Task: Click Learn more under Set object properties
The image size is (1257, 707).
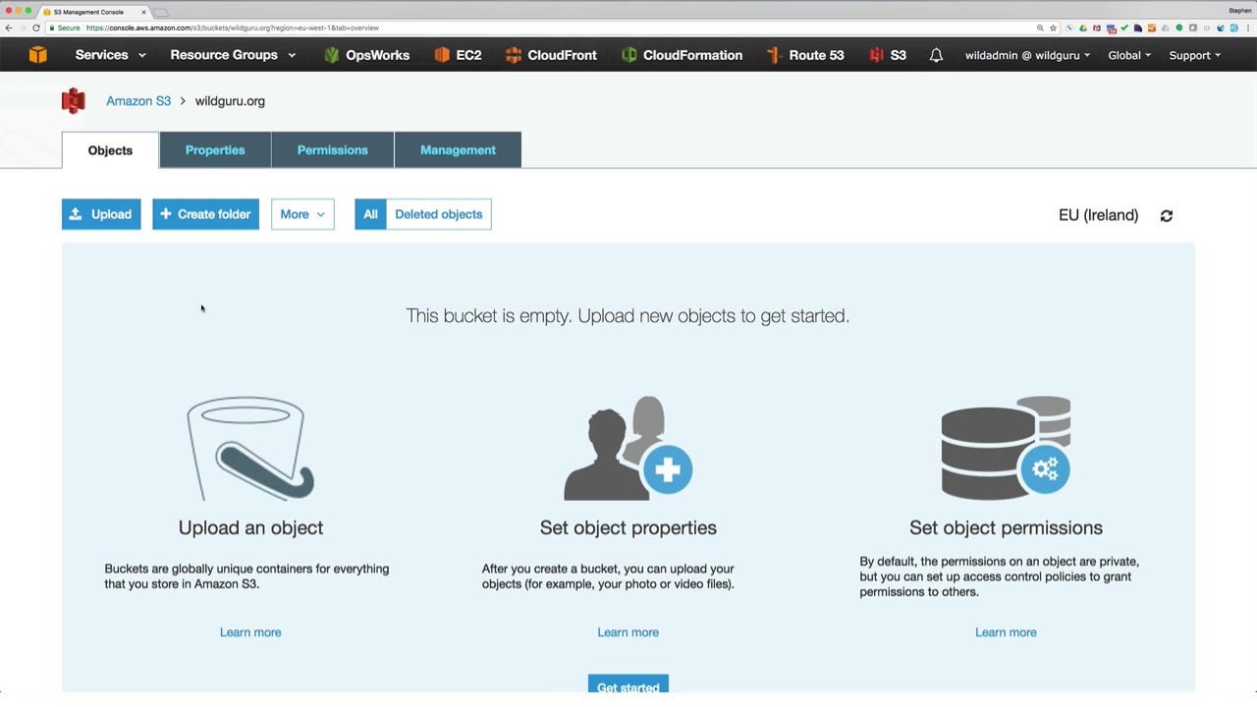Action: point(628,632)
